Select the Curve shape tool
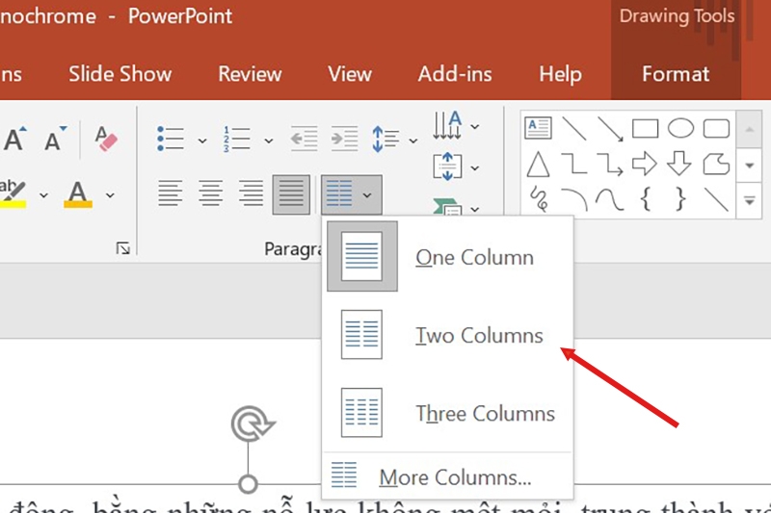 coord(610,200)
